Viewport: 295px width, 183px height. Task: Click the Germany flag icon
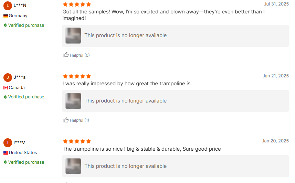pyautogui.click(x=6, y=16)
